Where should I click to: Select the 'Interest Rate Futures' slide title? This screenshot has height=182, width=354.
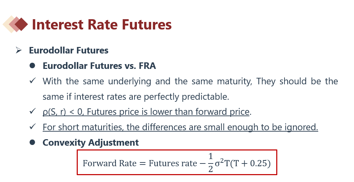101,25
